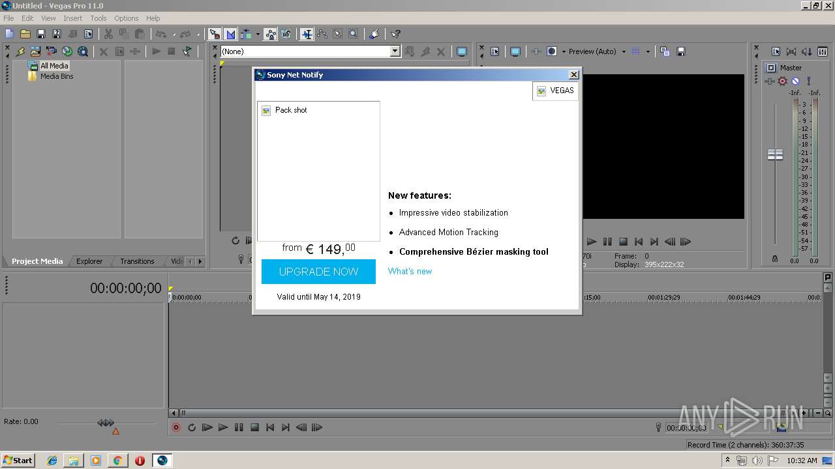Toggle Loop Playback in timeline transport
Viewport: 835px width, 469px height.
pos(192,427)
